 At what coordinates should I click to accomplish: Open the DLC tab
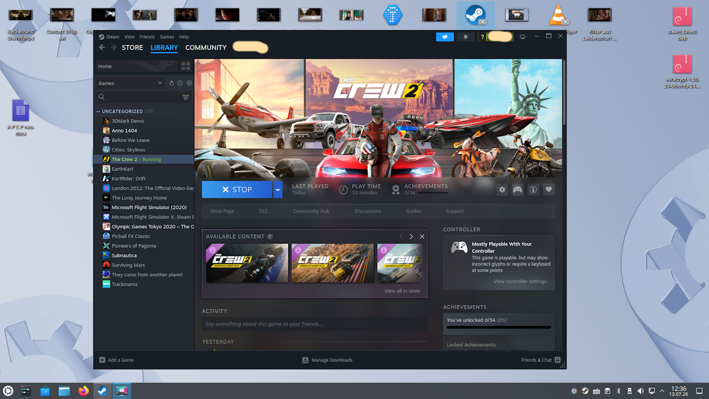(263, 211)
